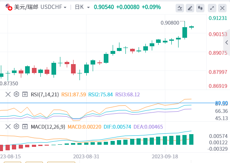Remove the MACD indicator panel
This screenshot has width=230, height=163.
tap(8, 126)
